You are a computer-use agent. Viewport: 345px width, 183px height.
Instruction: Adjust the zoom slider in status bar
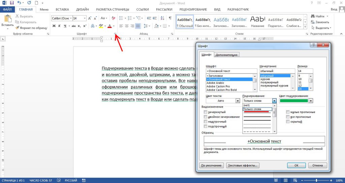pos(316,180)
